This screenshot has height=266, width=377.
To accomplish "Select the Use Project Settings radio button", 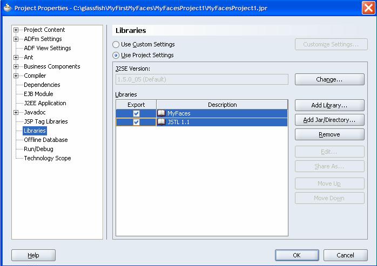I will click(116, 55).
